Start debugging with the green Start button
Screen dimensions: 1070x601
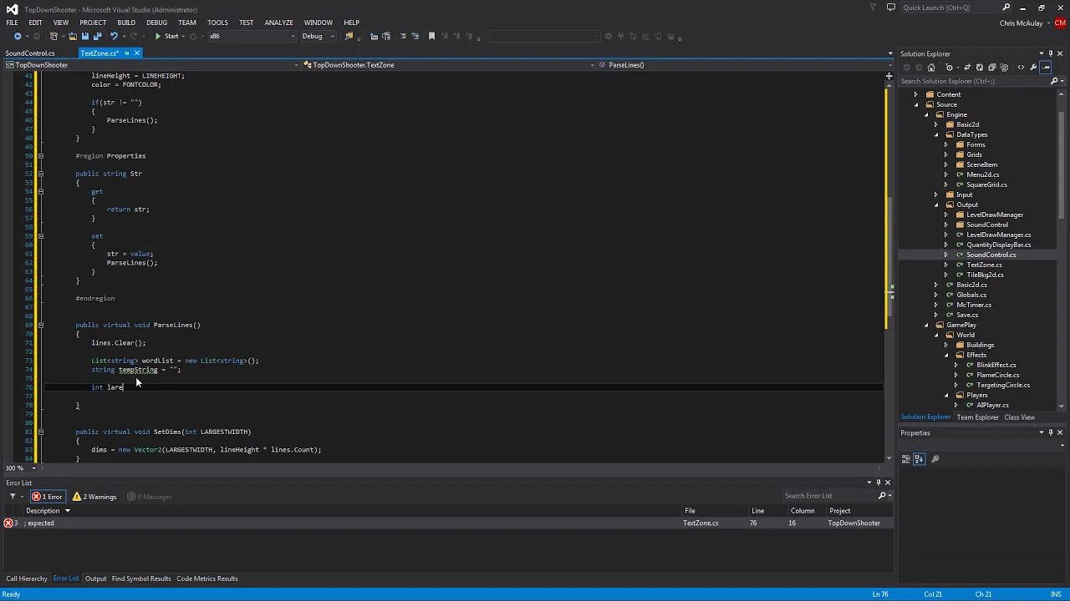click(166, 37)
